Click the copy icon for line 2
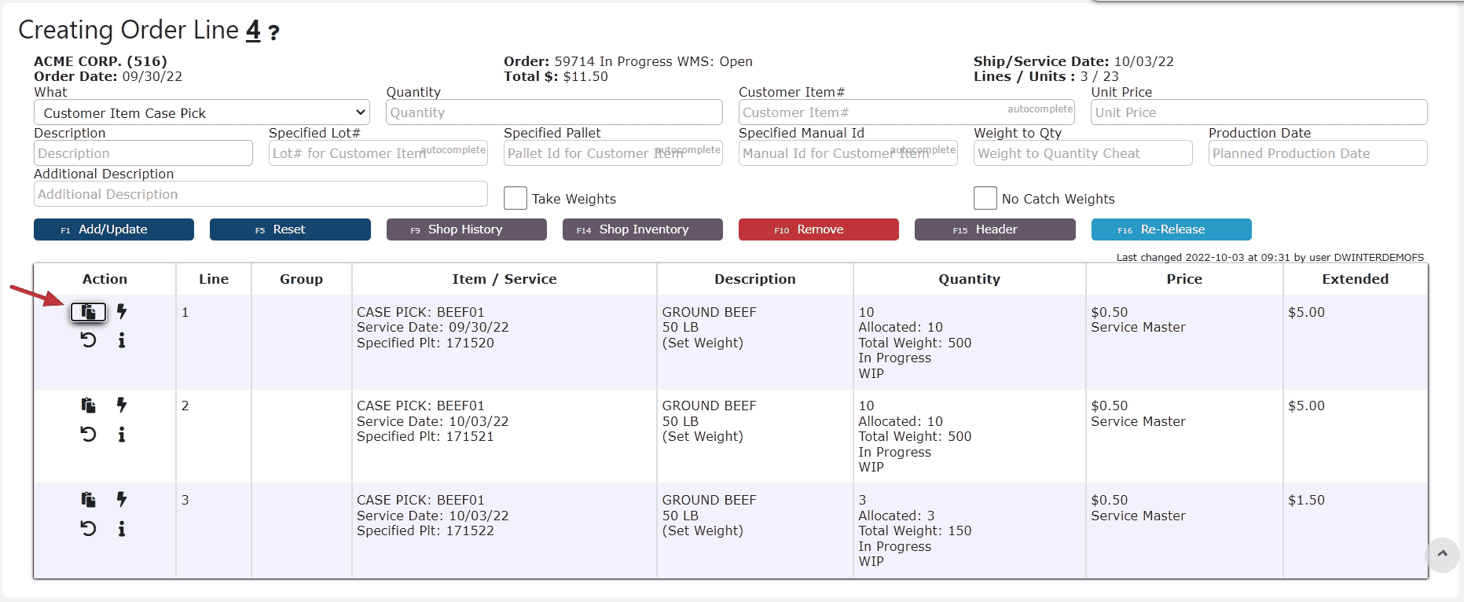1464x602 pixels. pos(88,406)
